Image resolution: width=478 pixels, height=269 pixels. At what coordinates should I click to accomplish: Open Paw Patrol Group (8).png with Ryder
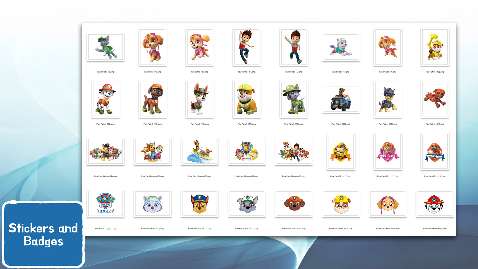(294, 152)
